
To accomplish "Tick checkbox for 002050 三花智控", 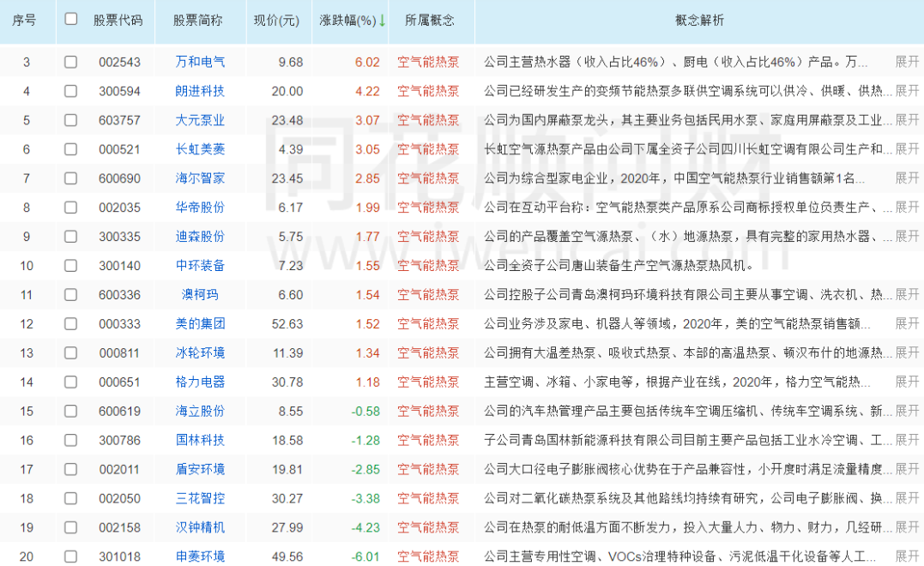I will click(70, 498).
